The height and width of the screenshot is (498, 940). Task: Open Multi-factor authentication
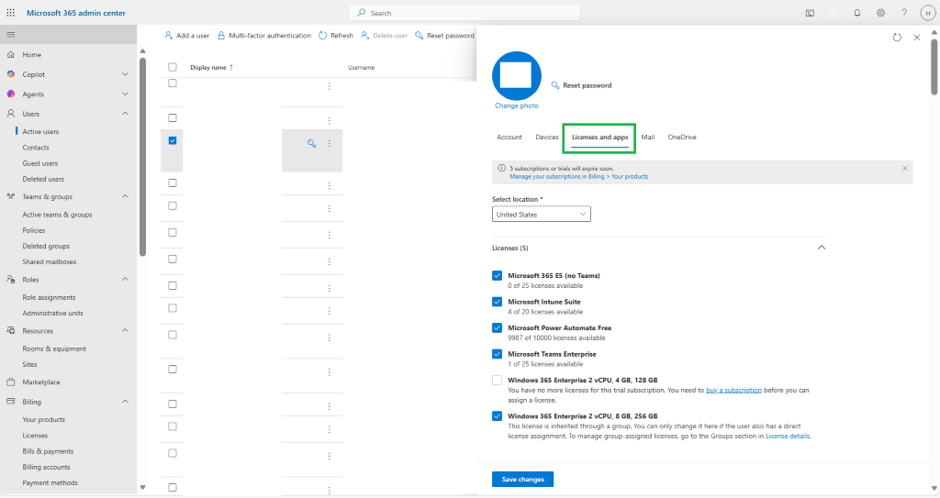click(263, 36)
